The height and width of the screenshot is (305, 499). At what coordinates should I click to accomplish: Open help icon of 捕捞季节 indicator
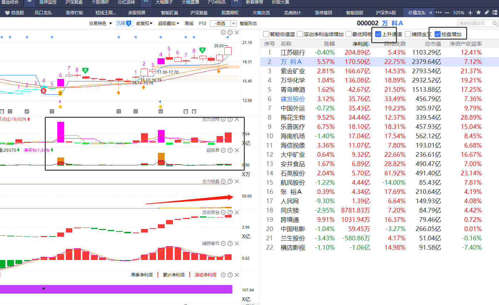point(230,244)
